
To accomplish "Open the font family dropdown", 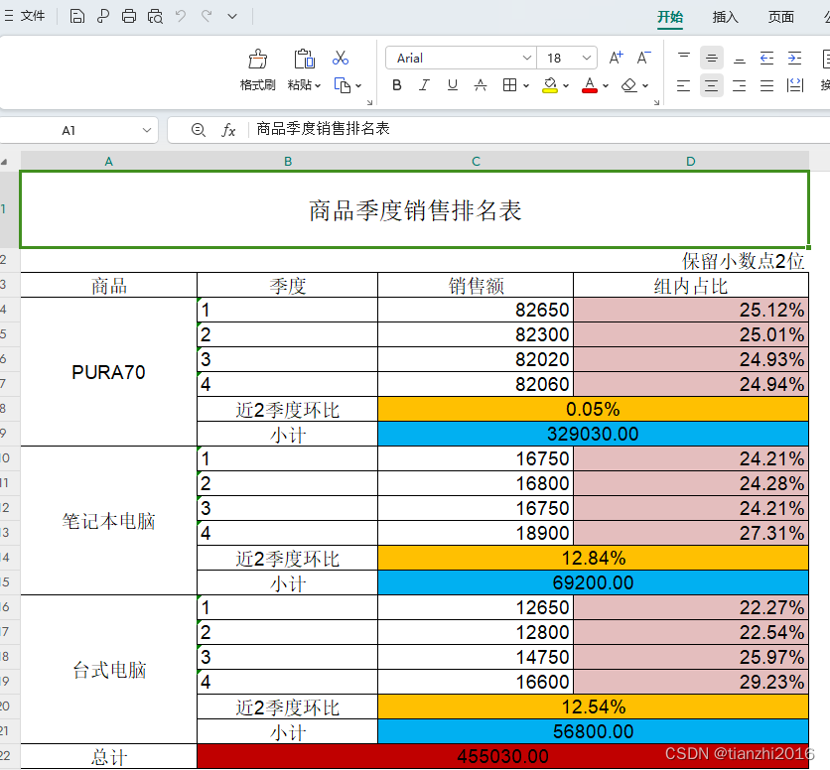I will click(527, 58).
